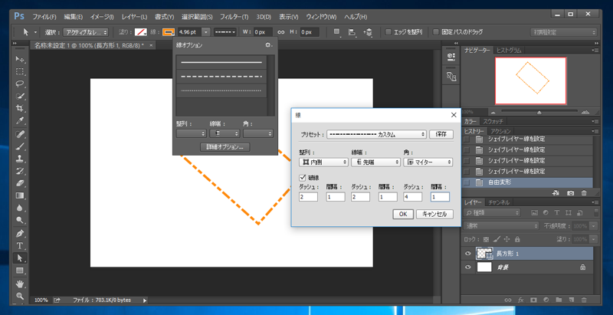
Task: Toggle lock all in Layers panel
Action: [x=517, y=239]
